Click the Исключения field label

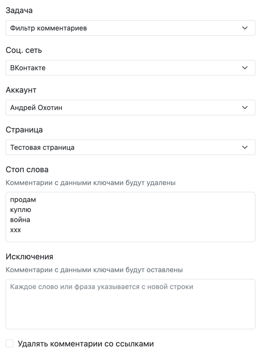(30, 257)
